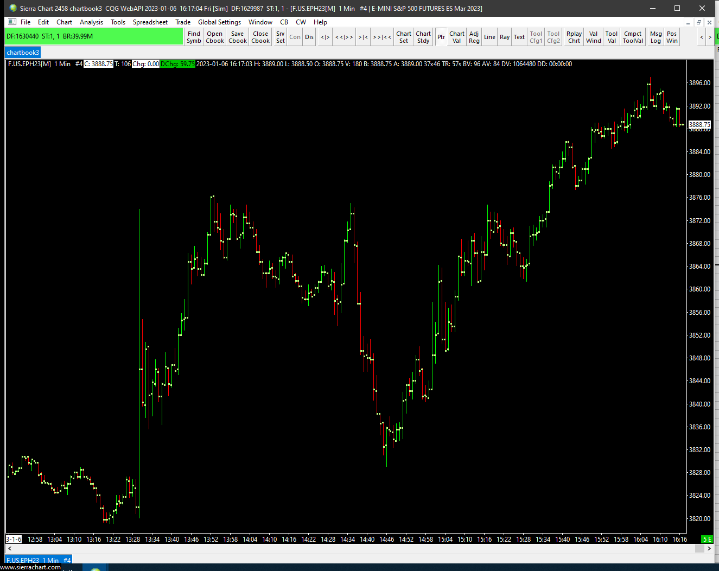Open the Global Settings menu
The height and width of the screenshot is (571, 719).
coord(219,22)
